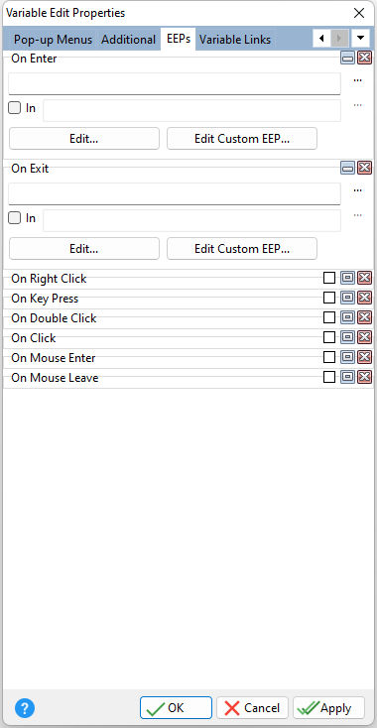The height and width of the screenshot is (728, 377).
Task: Open the ellipsis browse button for On Enter command
Action: coord(357,80)
